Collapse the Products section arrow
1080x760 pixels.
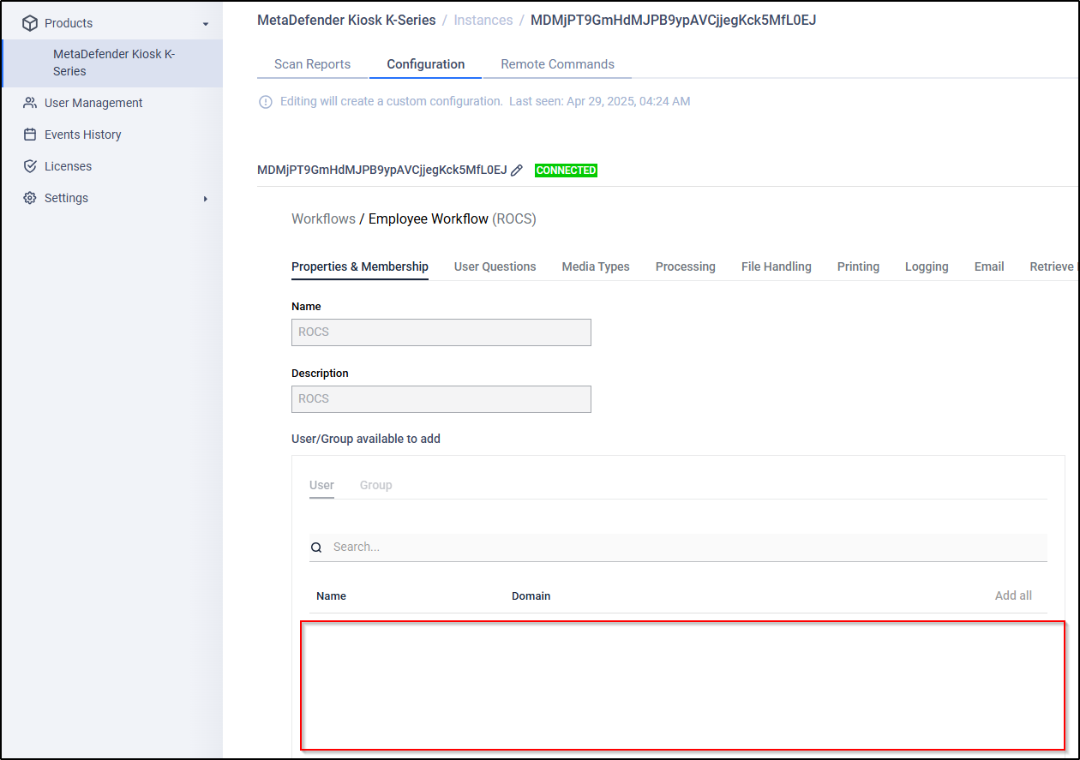click(206, 24)
